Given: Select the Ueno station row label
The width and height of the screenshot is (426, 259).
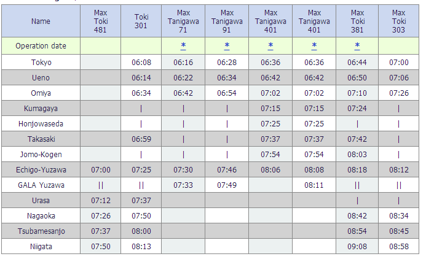Looking at the screenshot, I should pyautogui.click(x=41, y=78).
